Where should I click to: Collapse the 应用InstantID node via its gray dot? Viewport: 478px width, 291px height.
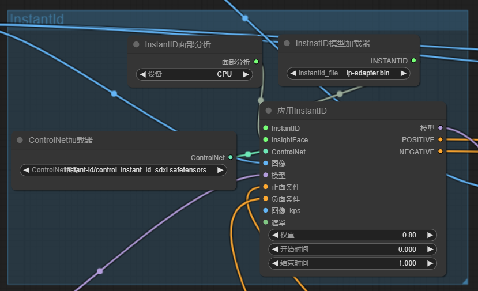[269, 111]
